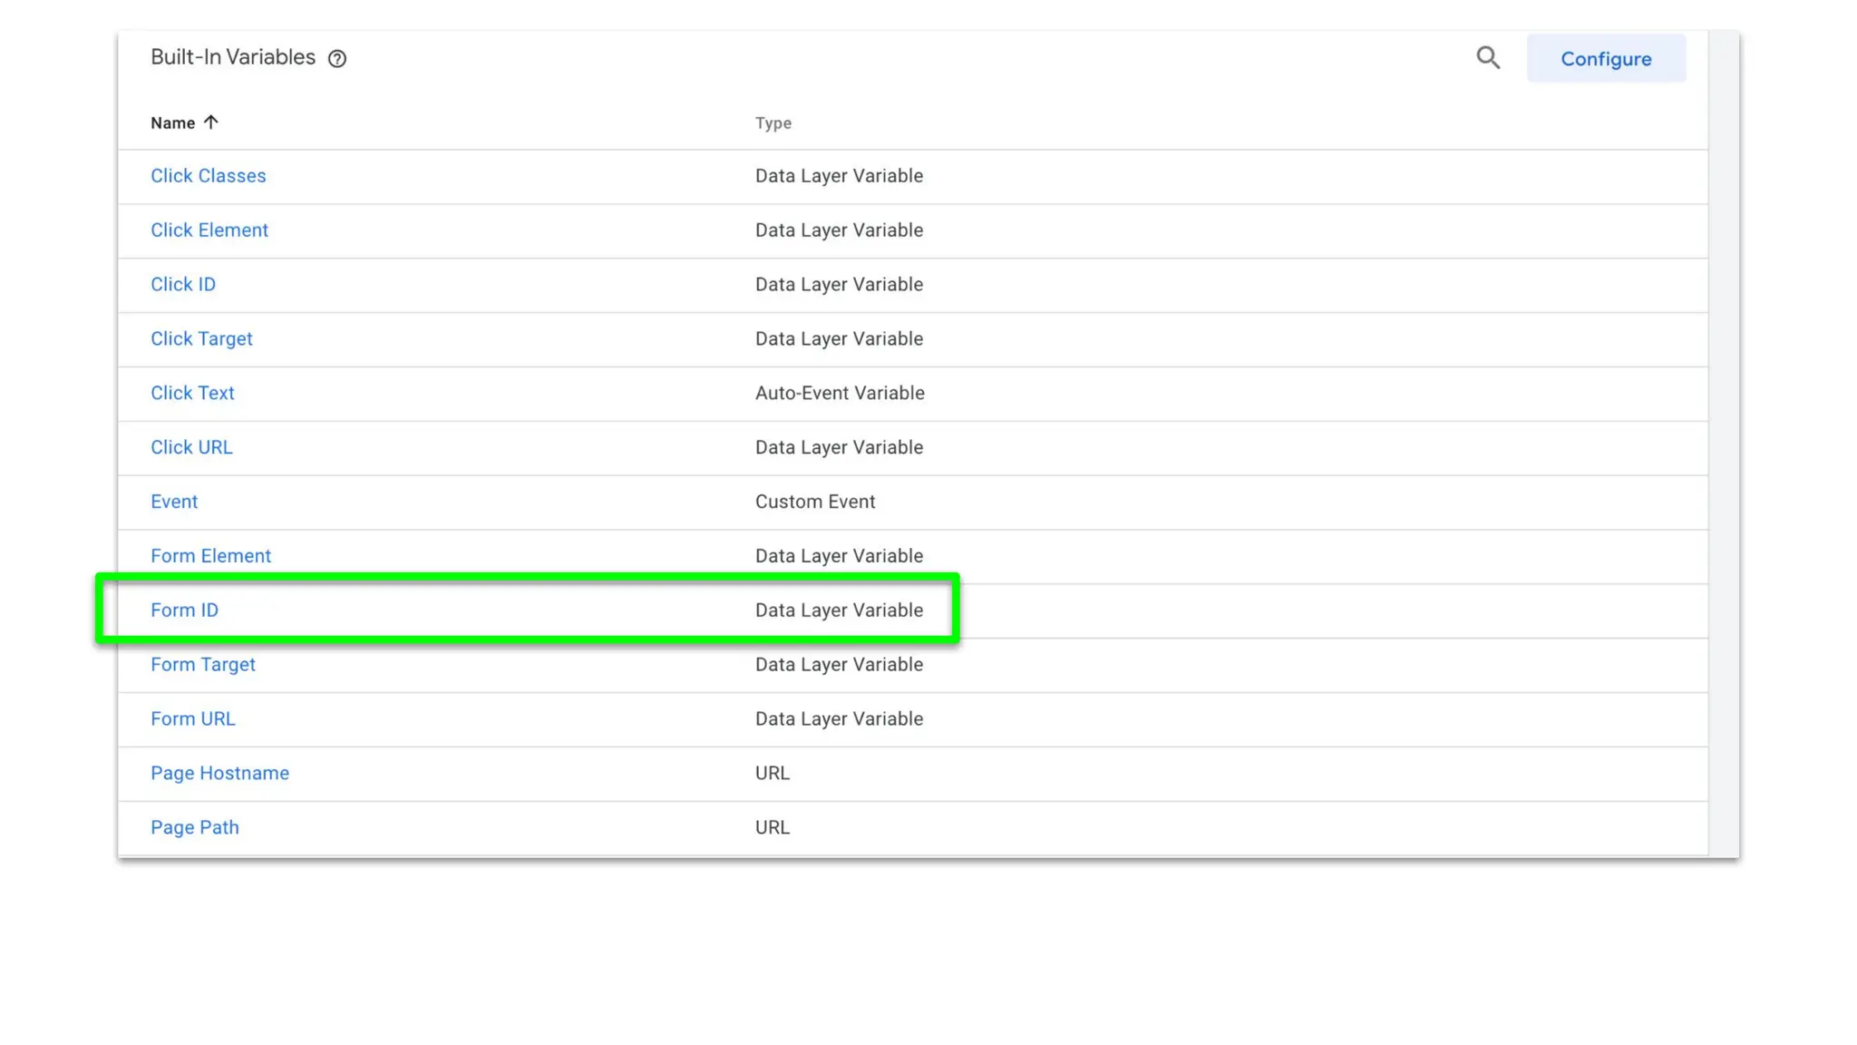Open the Form Element variable
The width and height of the screenshot is (1857, 1045).
click(x=210, y=556)
